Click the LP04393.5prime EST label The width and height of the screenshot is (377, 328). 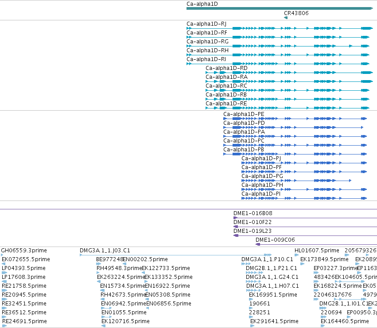click(x=23, y=268)
